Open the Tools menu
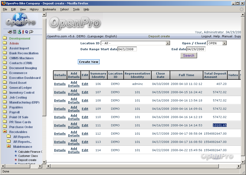 [x=76, y=9]
